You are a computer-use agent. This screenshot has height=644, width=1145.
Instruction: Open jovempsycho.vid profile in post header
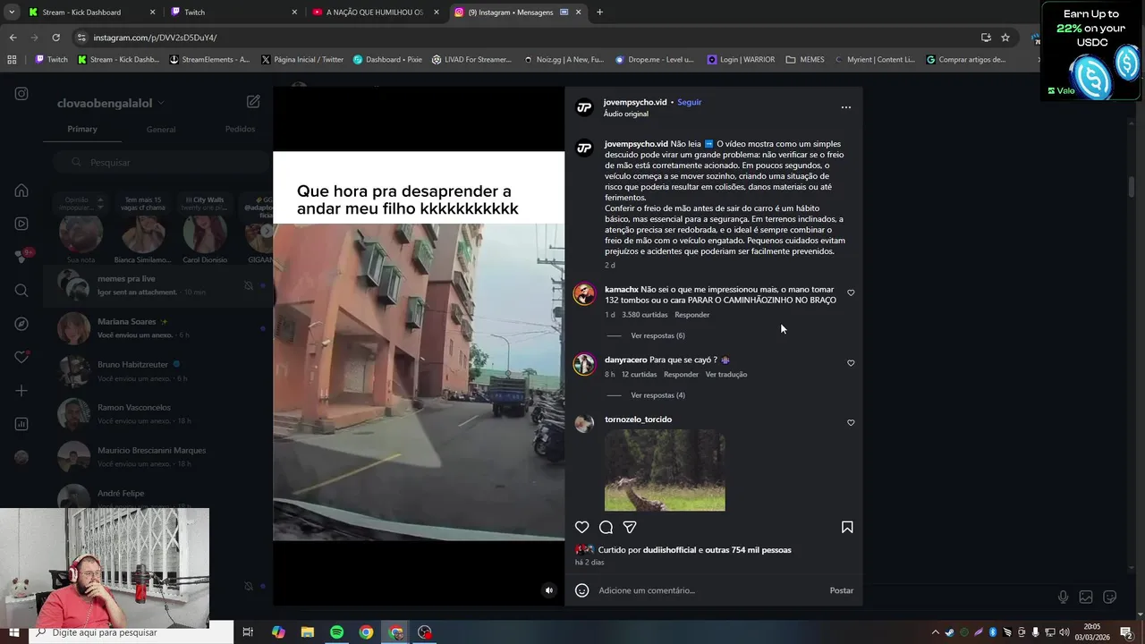coord(635,102)
